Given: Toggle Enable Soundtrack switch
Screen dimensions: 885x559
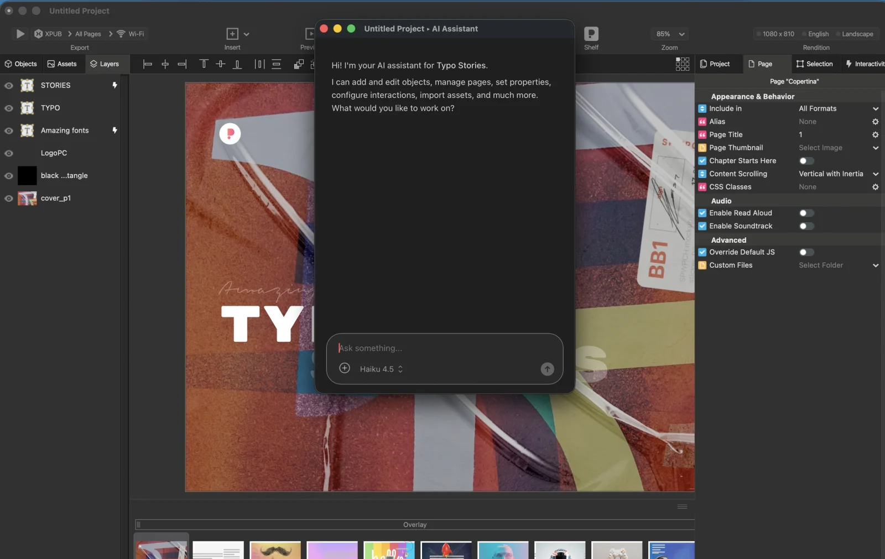Looking at the screenshot, I should pos(806,226).
